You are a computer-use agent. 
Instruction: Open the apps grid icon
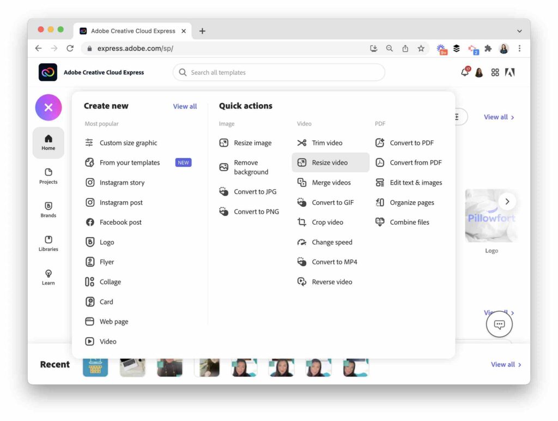tap(495, 73)
